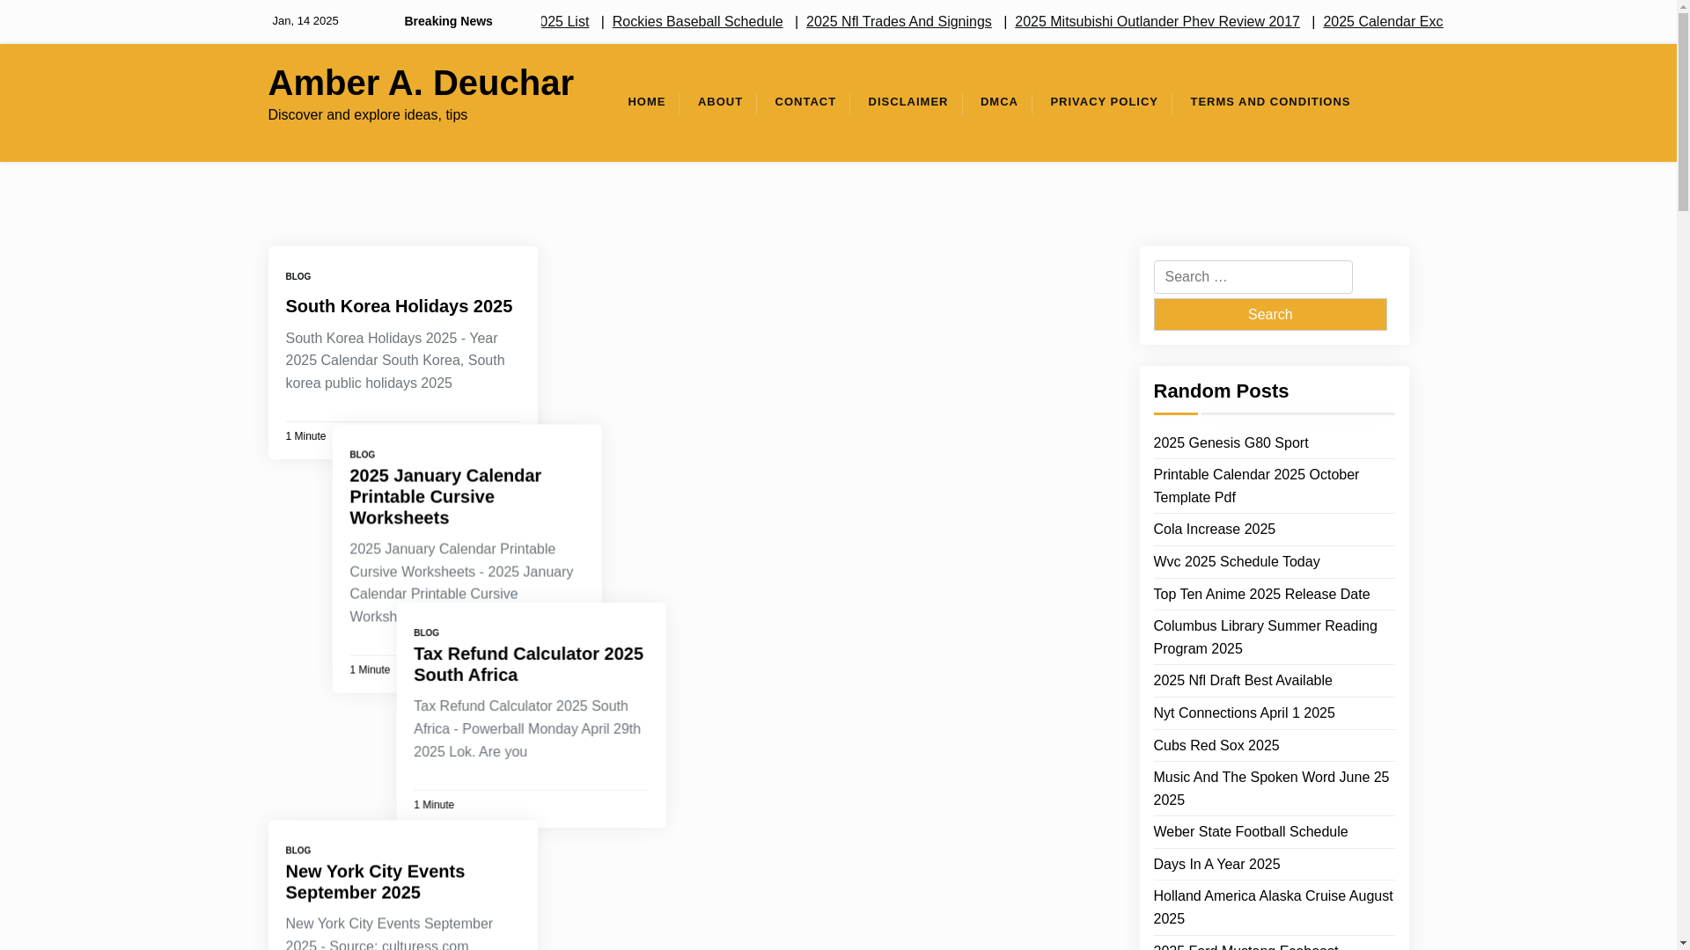Open South Korea Holidays 2025 post
This screenshot has height=950, width=1690.
399,306
